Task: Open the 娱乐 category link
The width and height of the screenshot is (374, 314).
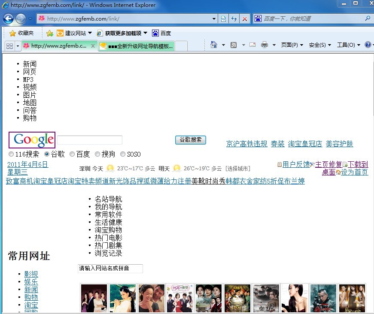Action: pyautogui.click(x=31, y=282)
